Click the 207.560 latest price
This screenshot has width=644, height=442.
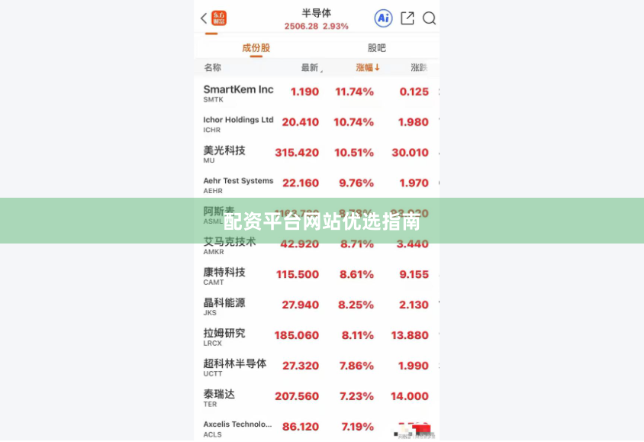tap(297, 396)
